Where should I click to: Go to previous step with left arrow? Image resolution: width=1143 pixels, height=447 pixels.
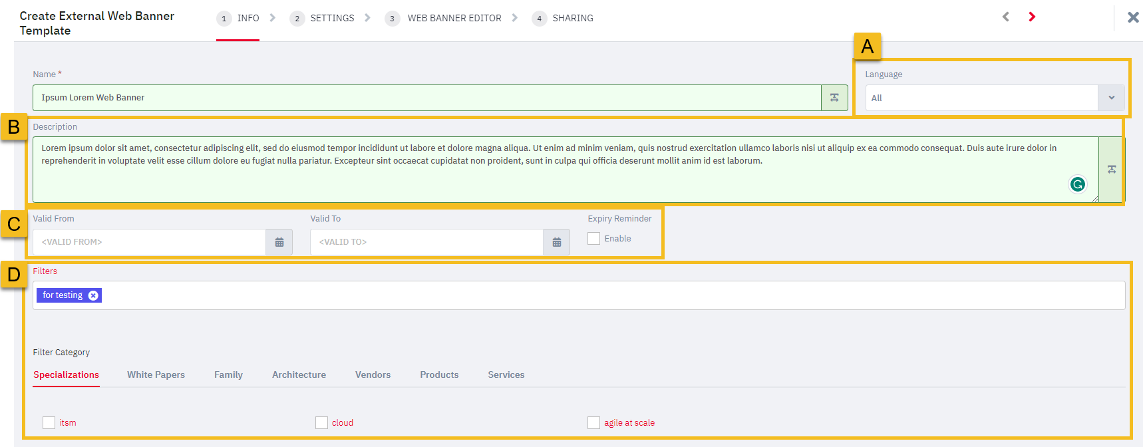pos(1006,17)
